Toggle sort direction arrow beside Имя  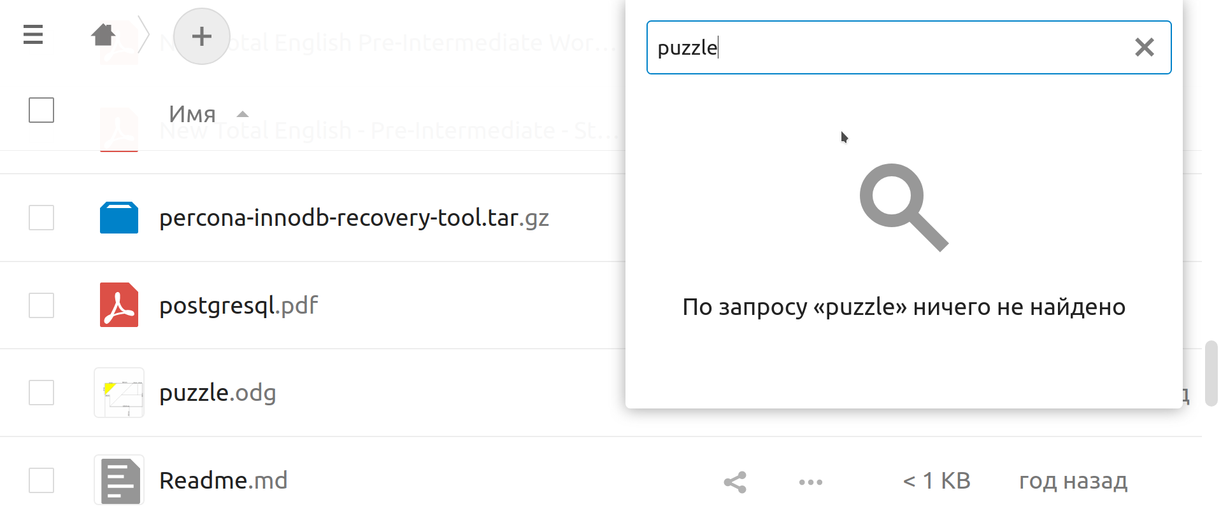pos(242,115)
